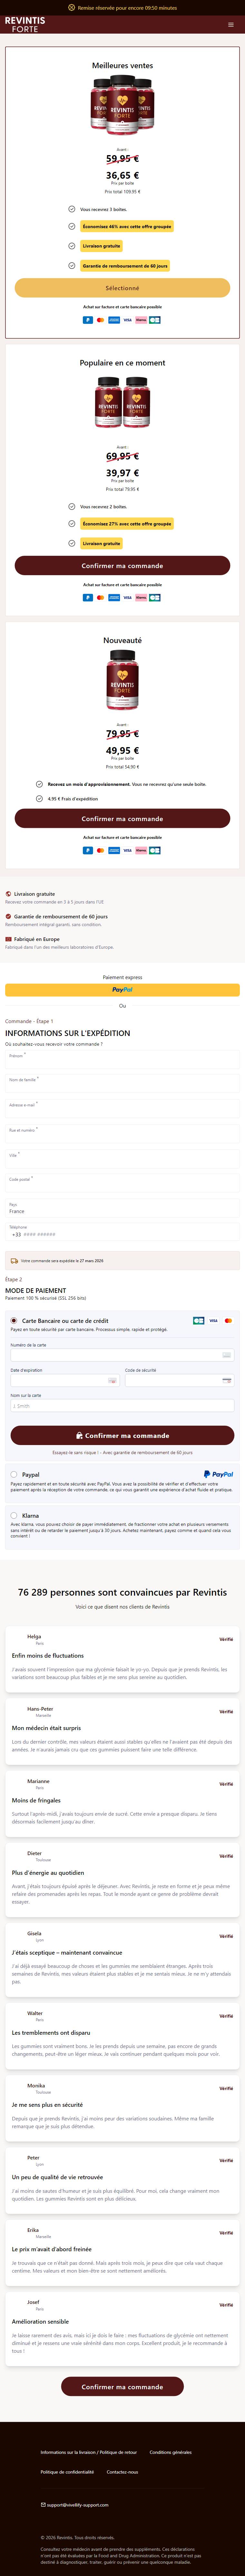Click the Mastercard logo next to Carte Bancaire
The height and width of the screenshot is (2576, 245).
click(228, 1320)
